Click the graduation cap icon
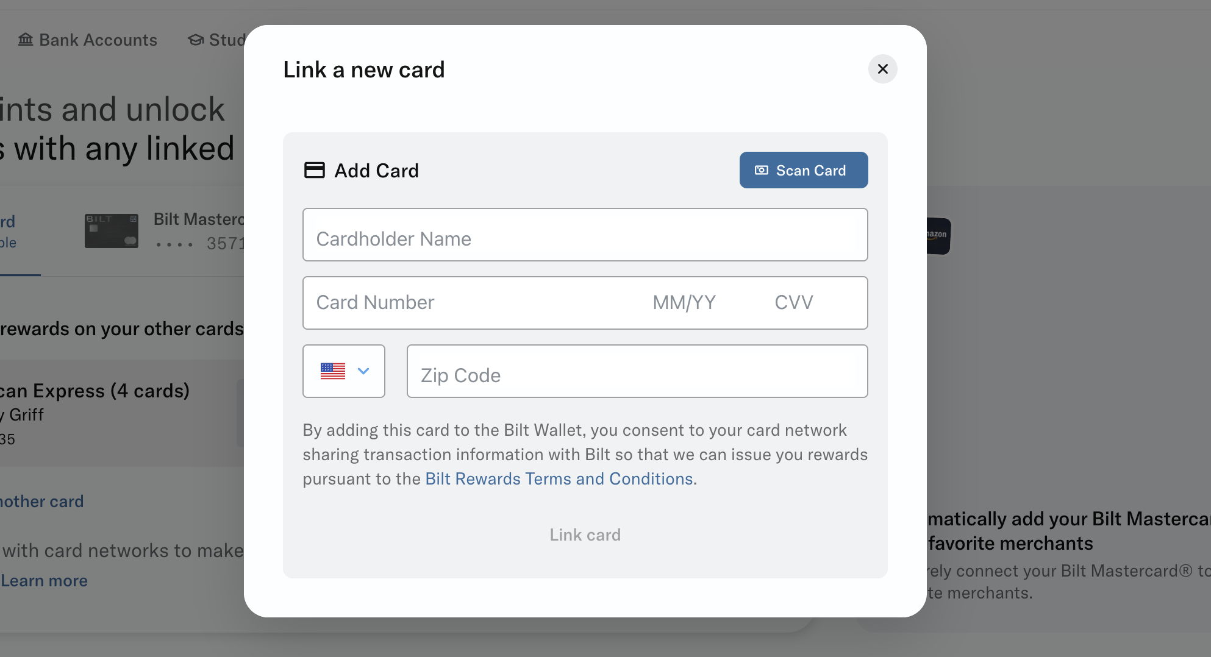Image resolution: width=1211 pixels, height=657 pixels. [196, 40]
